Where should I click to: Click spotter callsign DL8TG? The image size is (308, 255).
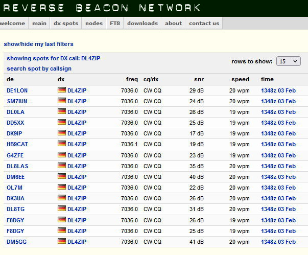click(15, 209)
